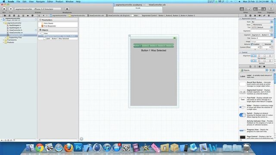Image resolution: width=276 pixels, height=155 pixels.
Task: Click the Segments stepper control
Action: pos(272,31)
